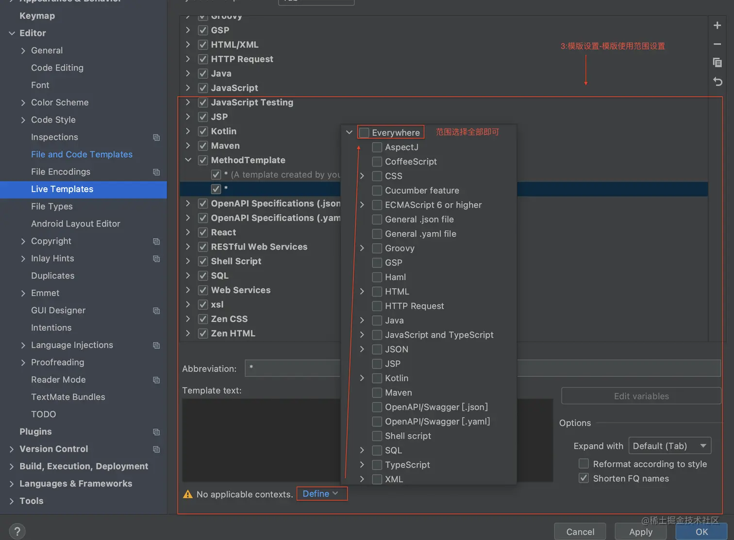This screenshot has width=734, height=540.
Task: Click project-level icon beside Copyright
Action: tap(156, 241)
